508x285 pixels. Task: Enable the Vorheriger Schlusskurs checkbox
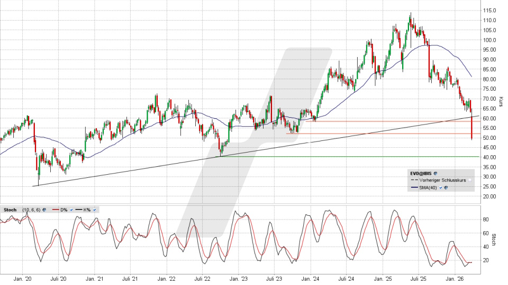tap(470, 180)
